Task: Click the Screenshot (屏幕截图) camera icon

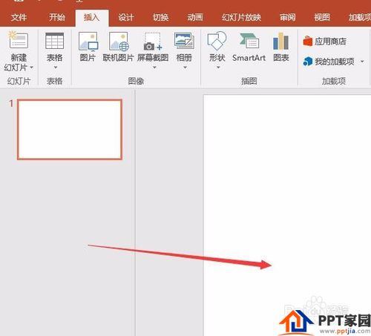Action: pyautogui.click(x=153, y=42)
